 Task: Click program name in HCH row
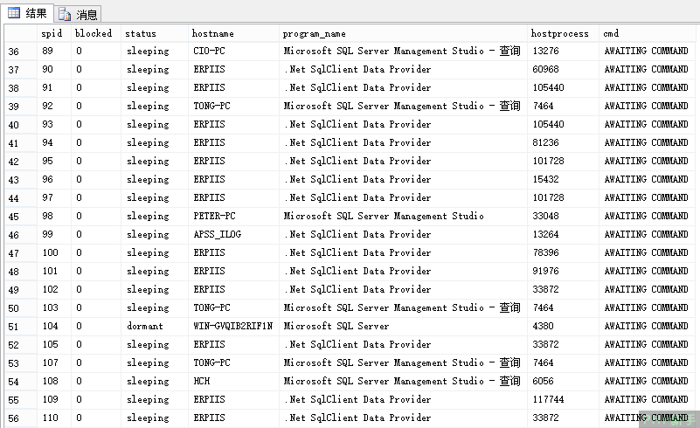tap(402, 381)
